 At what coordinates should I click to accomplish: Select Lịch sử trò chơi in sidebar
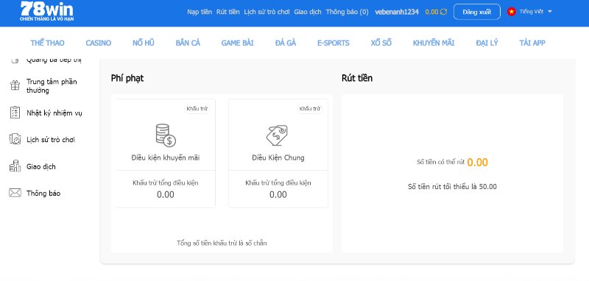tap(51, 140)
